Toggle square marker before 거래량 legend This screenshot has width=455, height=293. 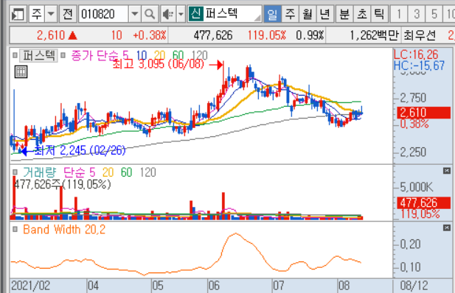15,172
